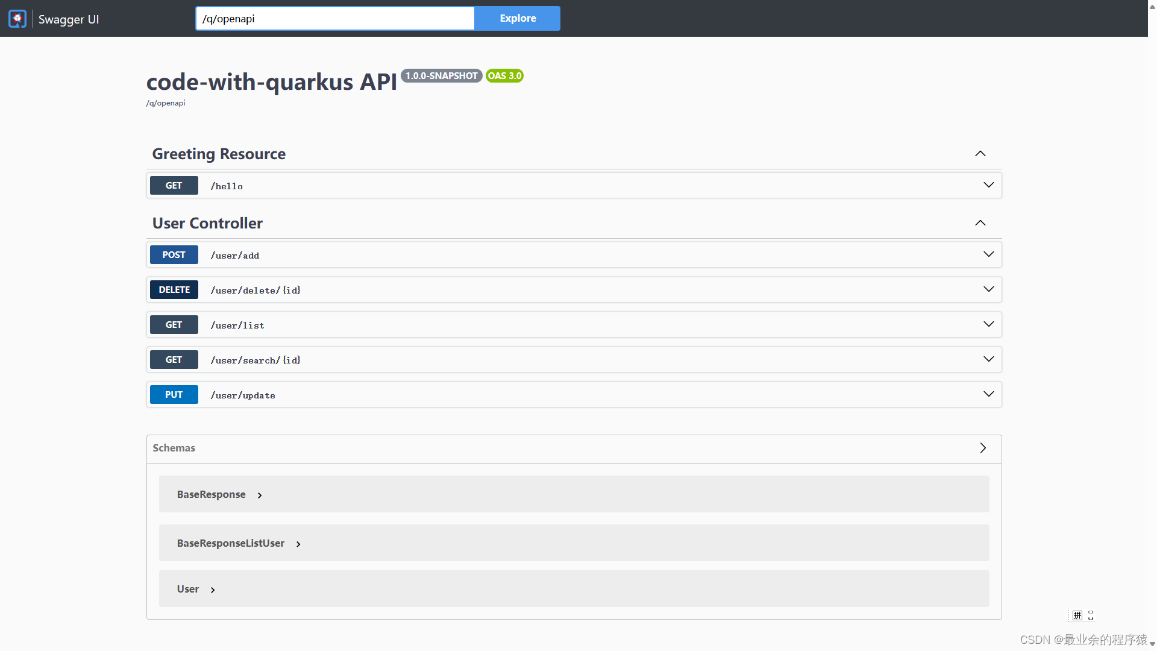The image size is (1157, 651).
Task: Expand the User schema model
Action: coord(213,590)
